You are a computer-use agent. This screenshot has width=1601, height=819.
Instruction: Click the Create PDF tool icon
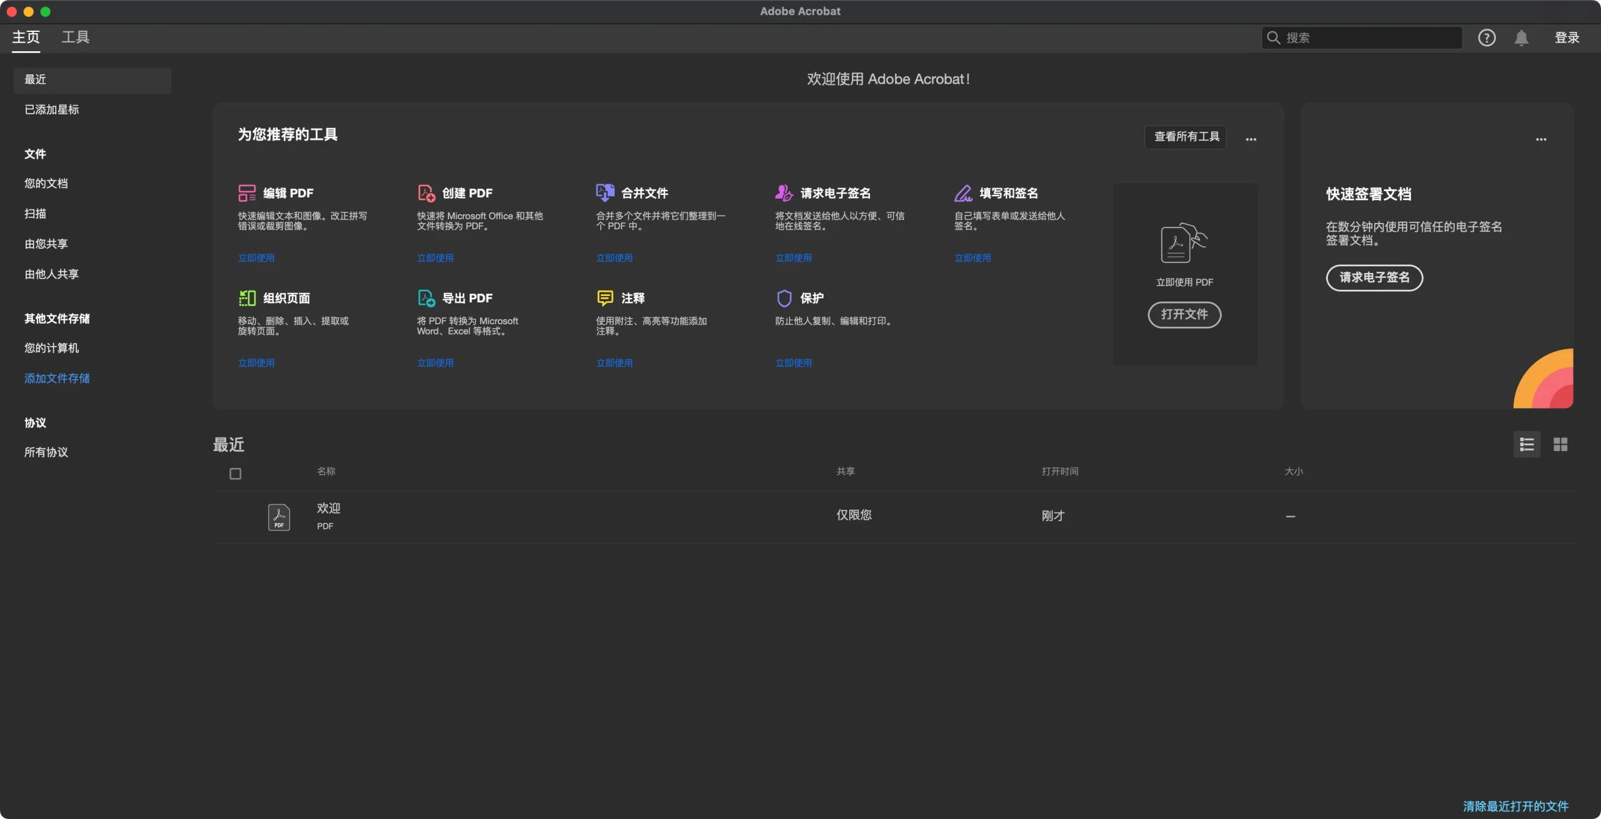(x=426, y=193)
